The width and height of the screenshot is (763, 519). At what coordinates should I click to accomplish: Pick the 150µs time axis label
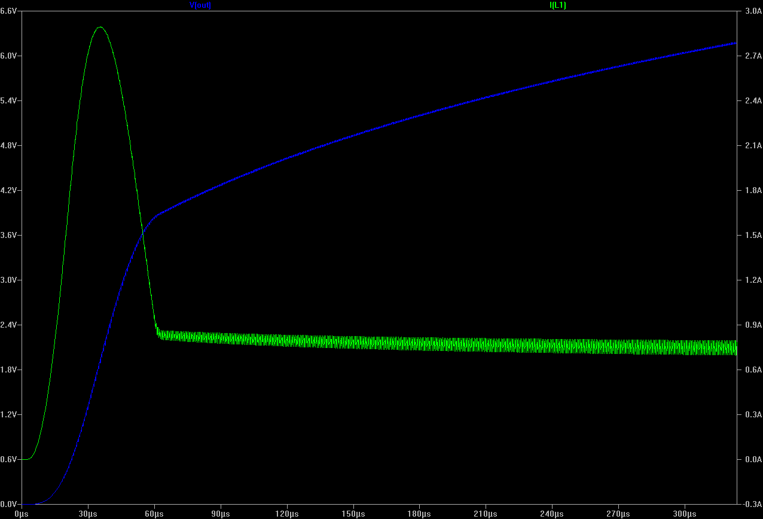pos(353,514)
